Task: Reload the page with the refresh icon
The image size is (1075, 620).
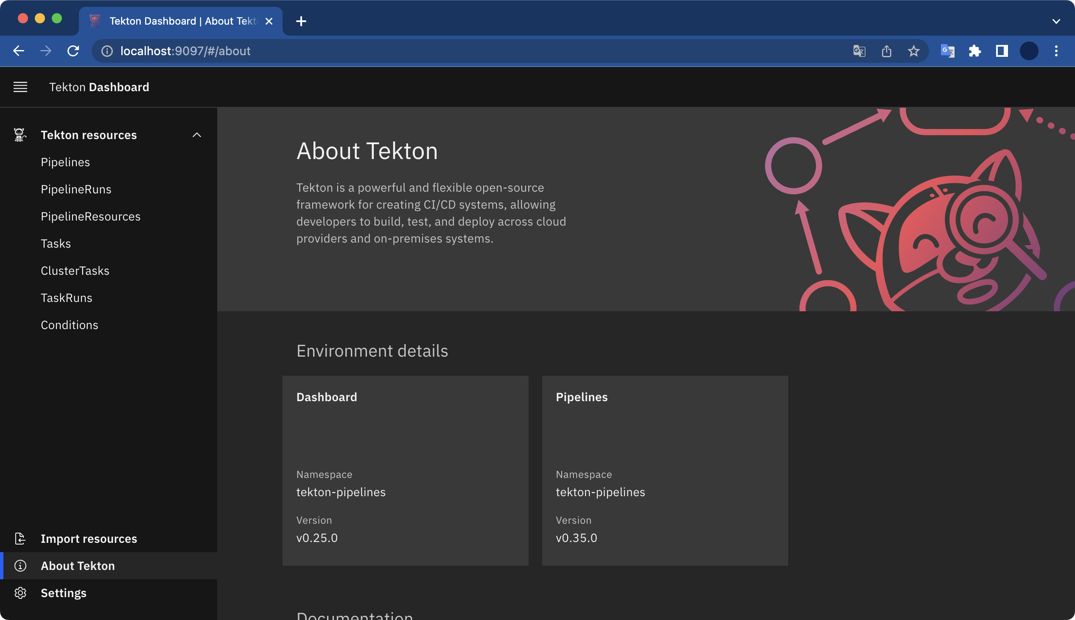Action: point(73,50)
